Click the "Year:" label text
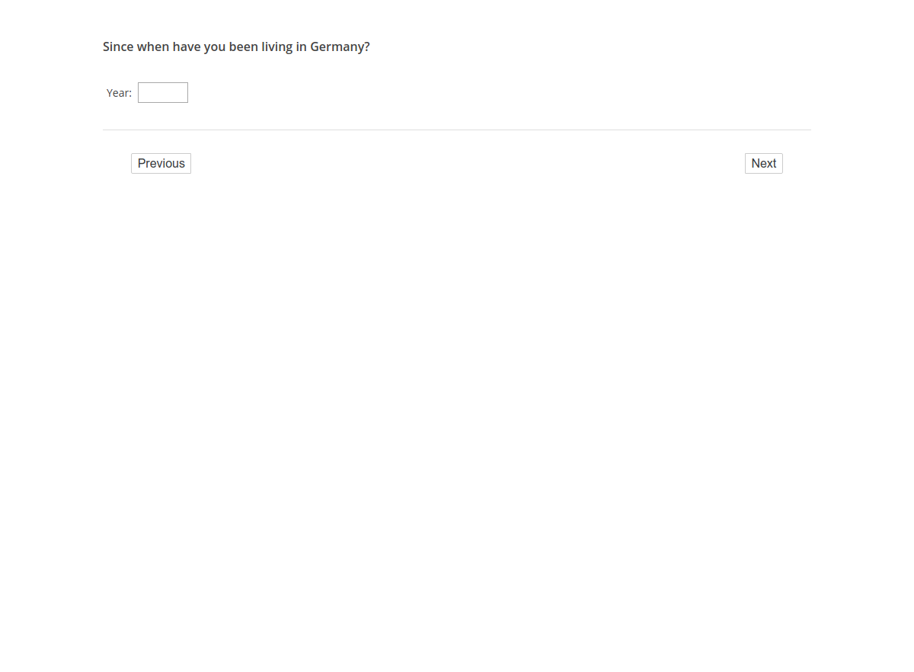 coord(119,93)
